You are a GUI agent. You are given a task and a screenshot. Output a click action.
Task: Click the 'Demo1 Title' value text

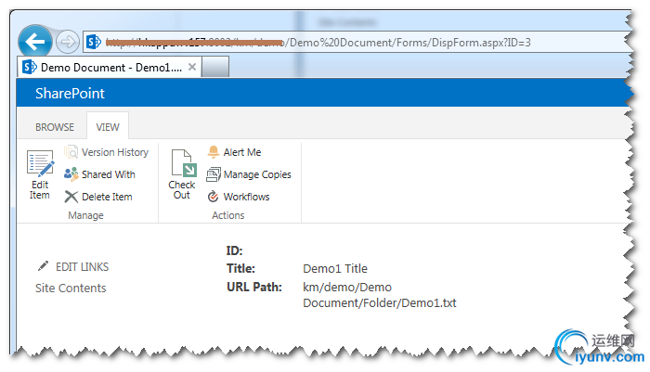335,268
